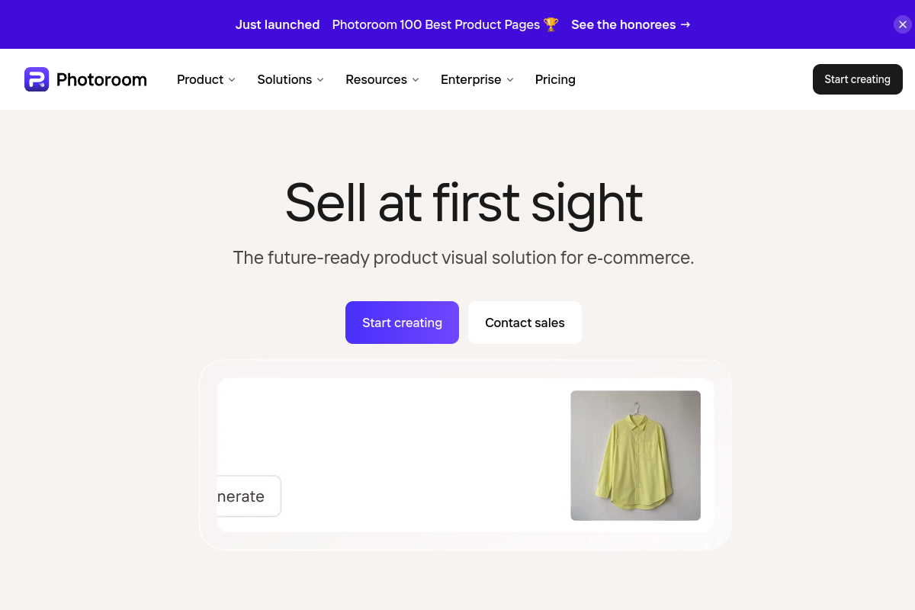
Task: Click the trophy emoji in the banner
Action: [551, 24]
